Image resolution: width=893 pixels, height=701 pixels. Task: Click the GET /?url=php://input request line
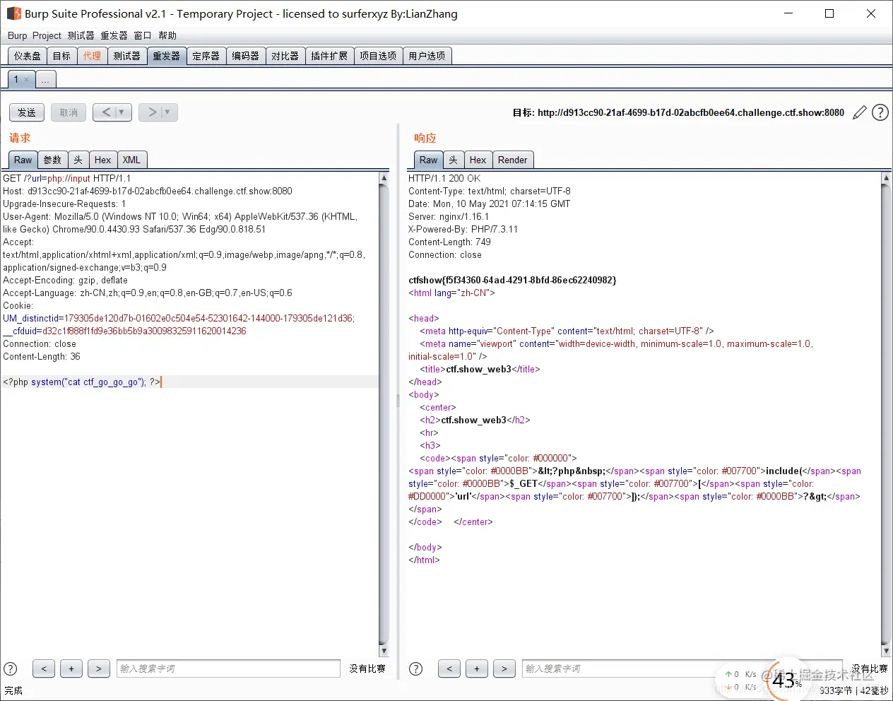(67, 179)
